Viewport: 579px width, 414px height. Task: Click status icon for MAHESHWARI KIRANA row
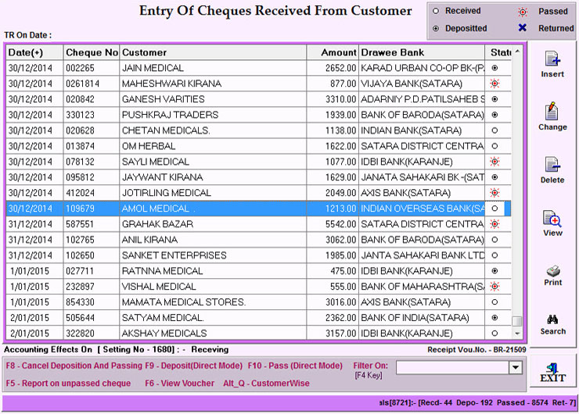pyautogui.click(x=494, y=84)
